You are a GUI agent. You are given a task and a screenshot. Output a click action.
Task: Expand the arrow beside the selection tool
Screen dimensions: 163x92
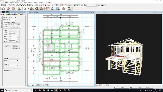pos(28,8)
